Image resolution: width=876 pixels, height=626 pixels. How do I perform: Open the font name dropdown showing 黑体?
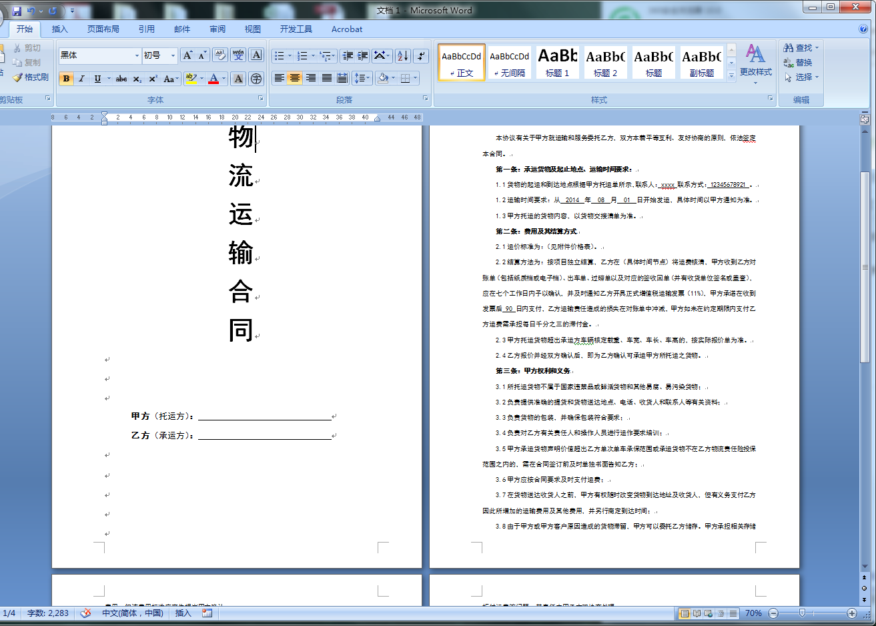137,55
